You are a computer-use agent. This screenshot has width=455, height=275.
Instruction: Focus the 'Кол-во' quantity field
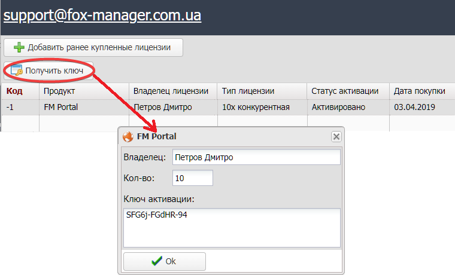pos(193,178)
